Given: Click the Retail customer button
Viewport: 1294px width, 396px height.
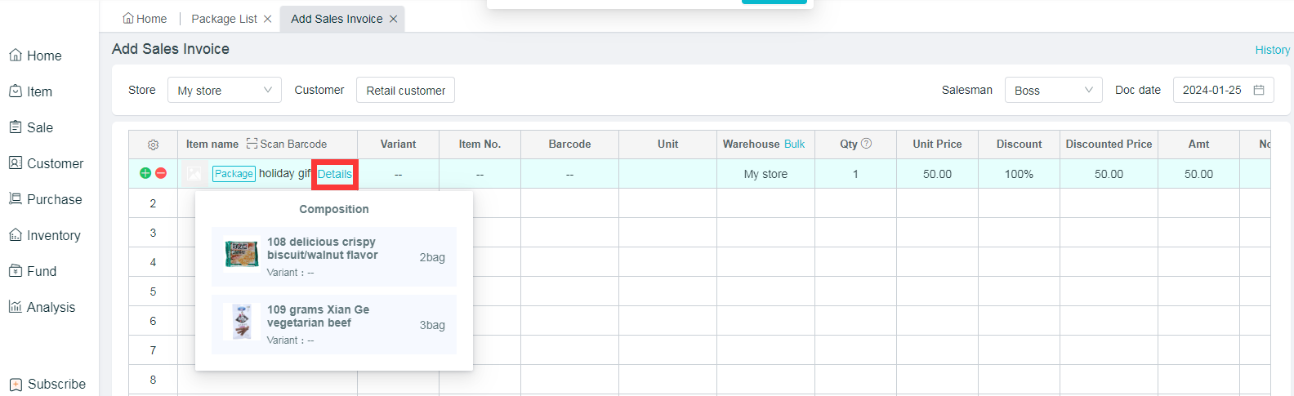Looking at the screenshot, I should 405,90.
